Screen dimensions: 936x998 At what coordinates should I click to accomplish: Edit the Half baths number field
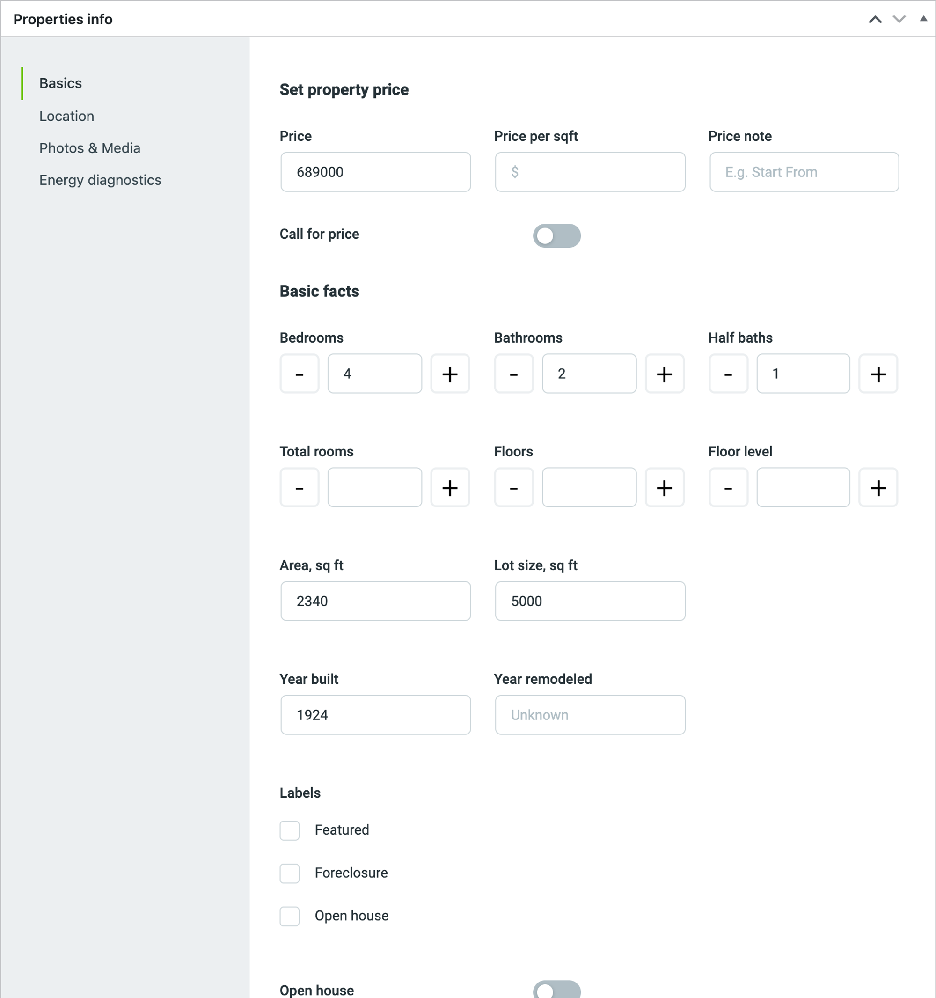tap(804, 374)
